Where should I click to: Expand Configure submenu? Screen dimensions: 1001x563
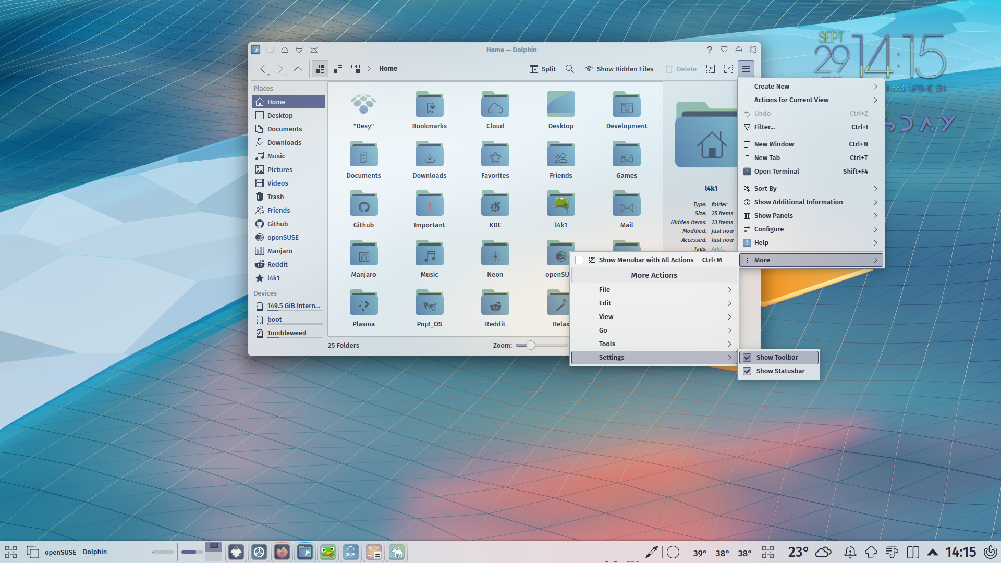811,229
